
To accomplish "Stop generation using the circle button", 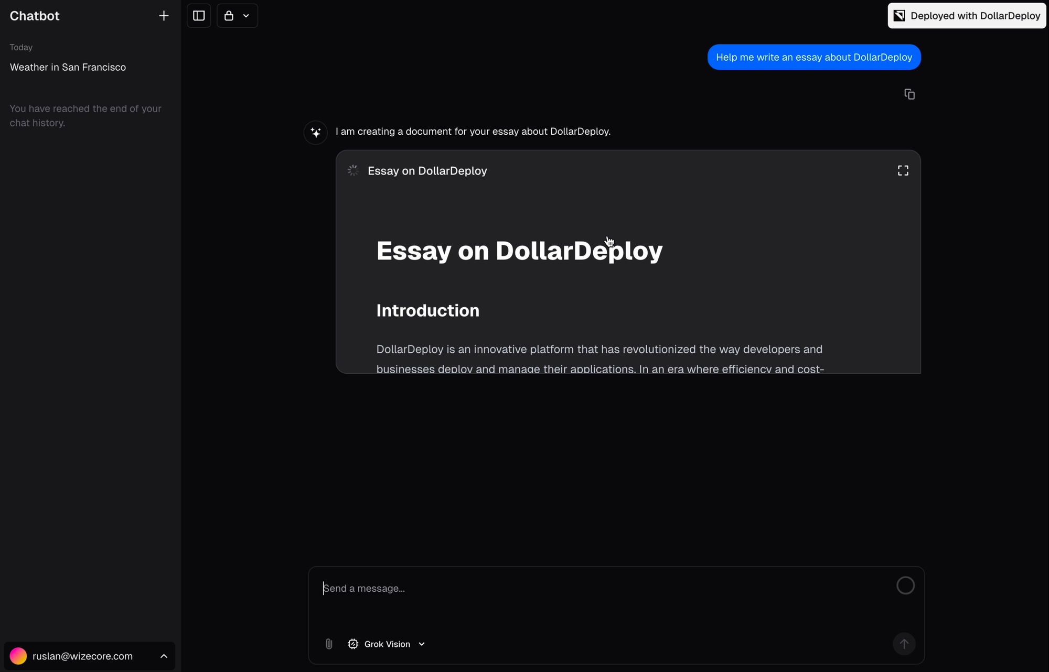I will coord(905,586).
